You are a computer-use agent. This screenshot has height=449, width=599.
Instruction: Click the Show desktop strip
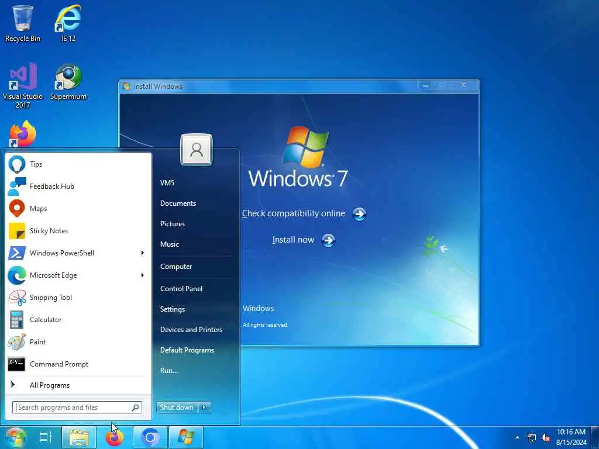click(595, 437)
